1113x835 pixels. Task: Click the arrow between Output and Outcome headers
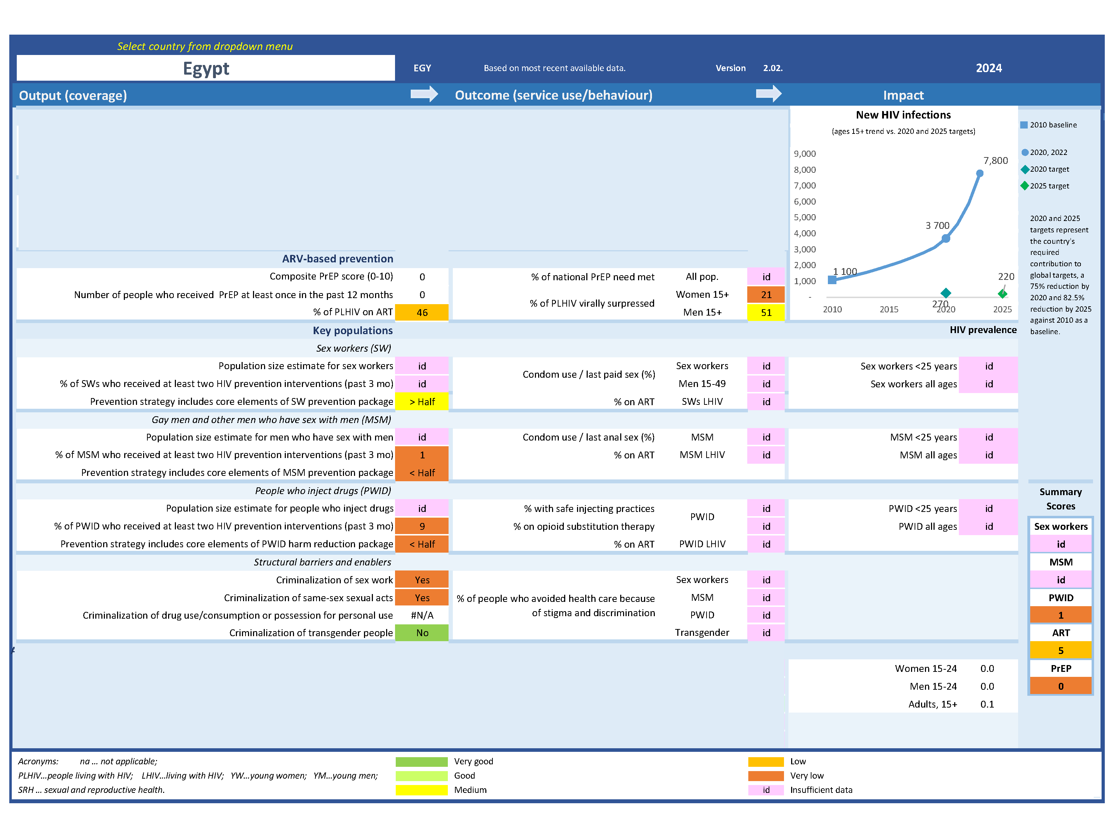(424, 94)
